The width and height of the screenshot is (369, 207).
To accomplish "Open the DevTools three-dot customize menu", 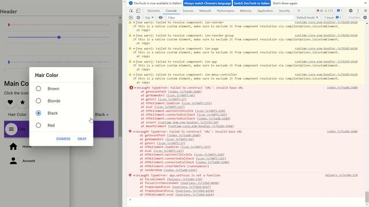I will tap(358, 11).
